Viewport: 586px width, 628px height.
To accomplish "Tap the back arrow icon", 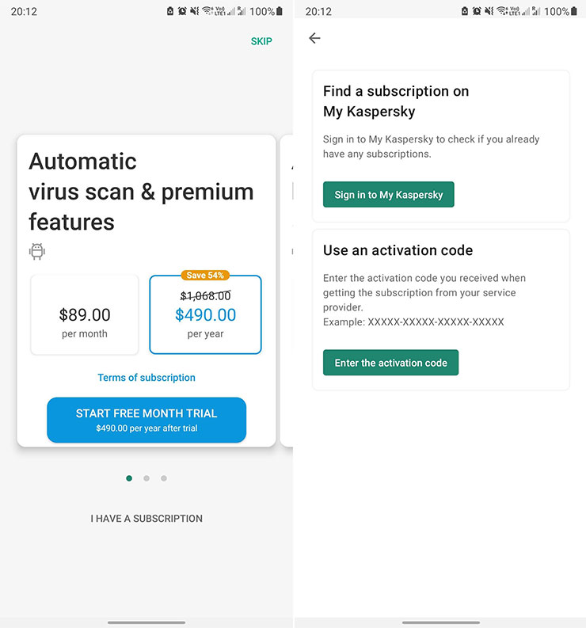I will [315, 38].
